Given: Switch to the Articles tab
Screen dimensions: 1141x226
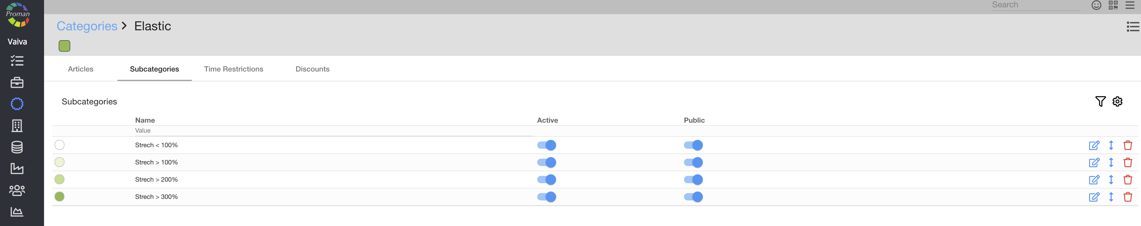Looking at the screenshot, I should [x=81, y=69].
